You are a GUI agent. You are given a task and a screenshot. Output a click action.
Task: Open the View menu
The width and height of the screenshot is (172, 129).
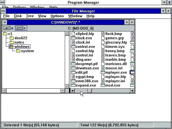pos(42,16)
